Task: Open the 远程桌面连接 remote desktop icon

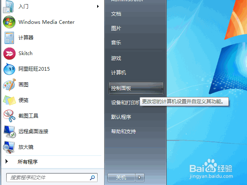Action: point(10,132)
